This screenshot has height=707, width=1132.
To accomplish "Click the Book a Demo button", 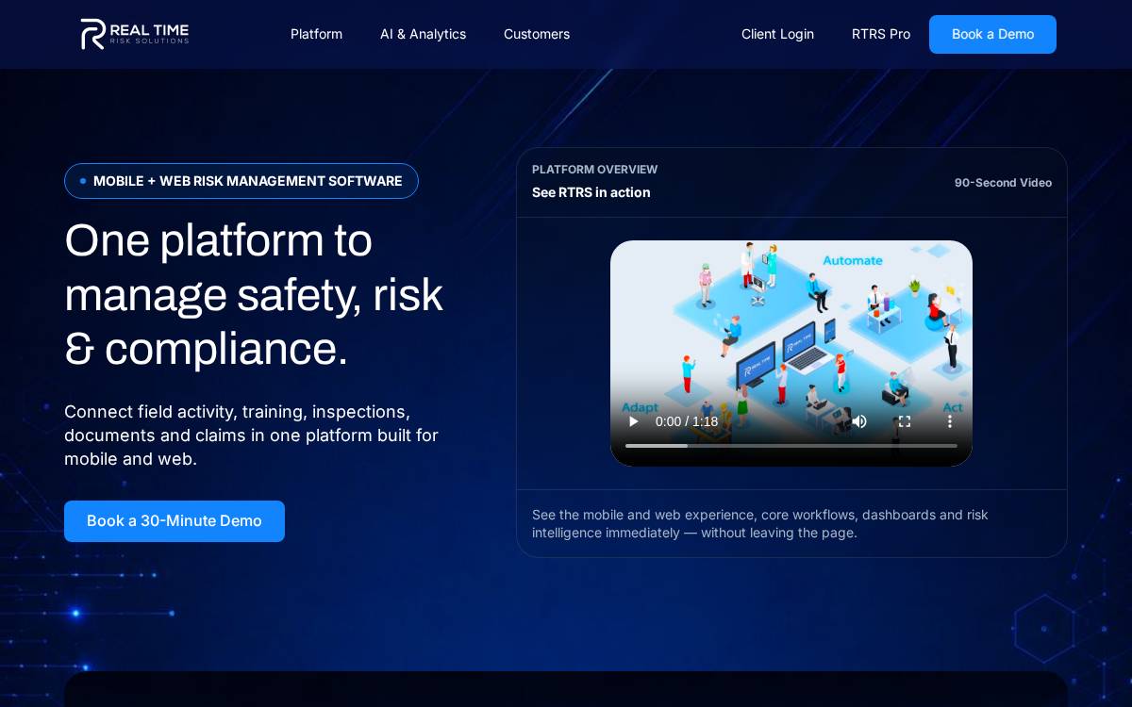I will pyautogui.click(x=992, y=34).
